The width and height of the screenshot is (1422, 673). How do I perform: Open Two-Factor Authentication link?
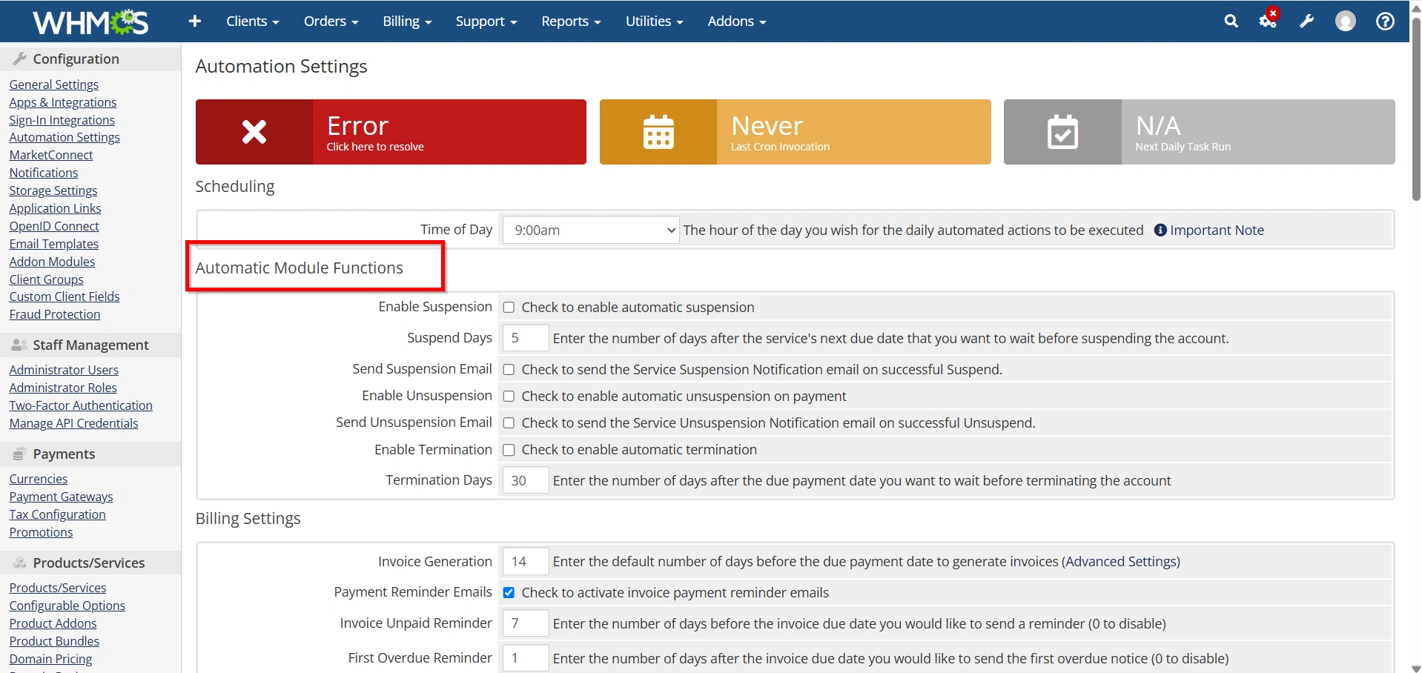pos(81,405)
